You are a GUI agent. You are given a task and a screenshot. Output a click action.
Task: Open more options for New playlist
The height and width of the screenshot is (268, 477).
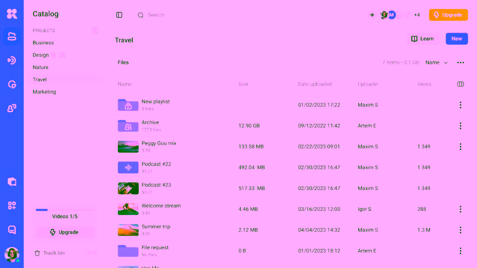point(461,105)
